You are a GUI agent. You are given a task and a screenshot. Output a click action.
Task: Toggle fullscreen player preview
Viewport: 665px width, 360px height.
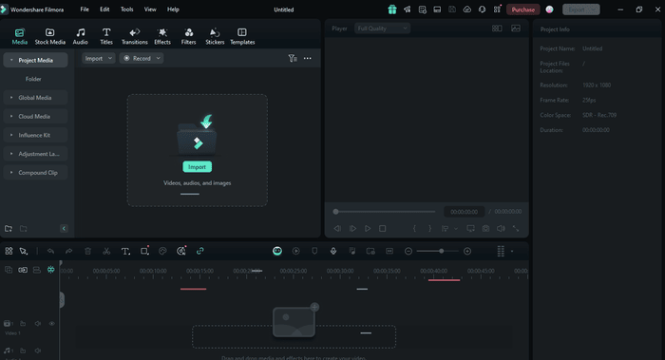pos(516,229)
